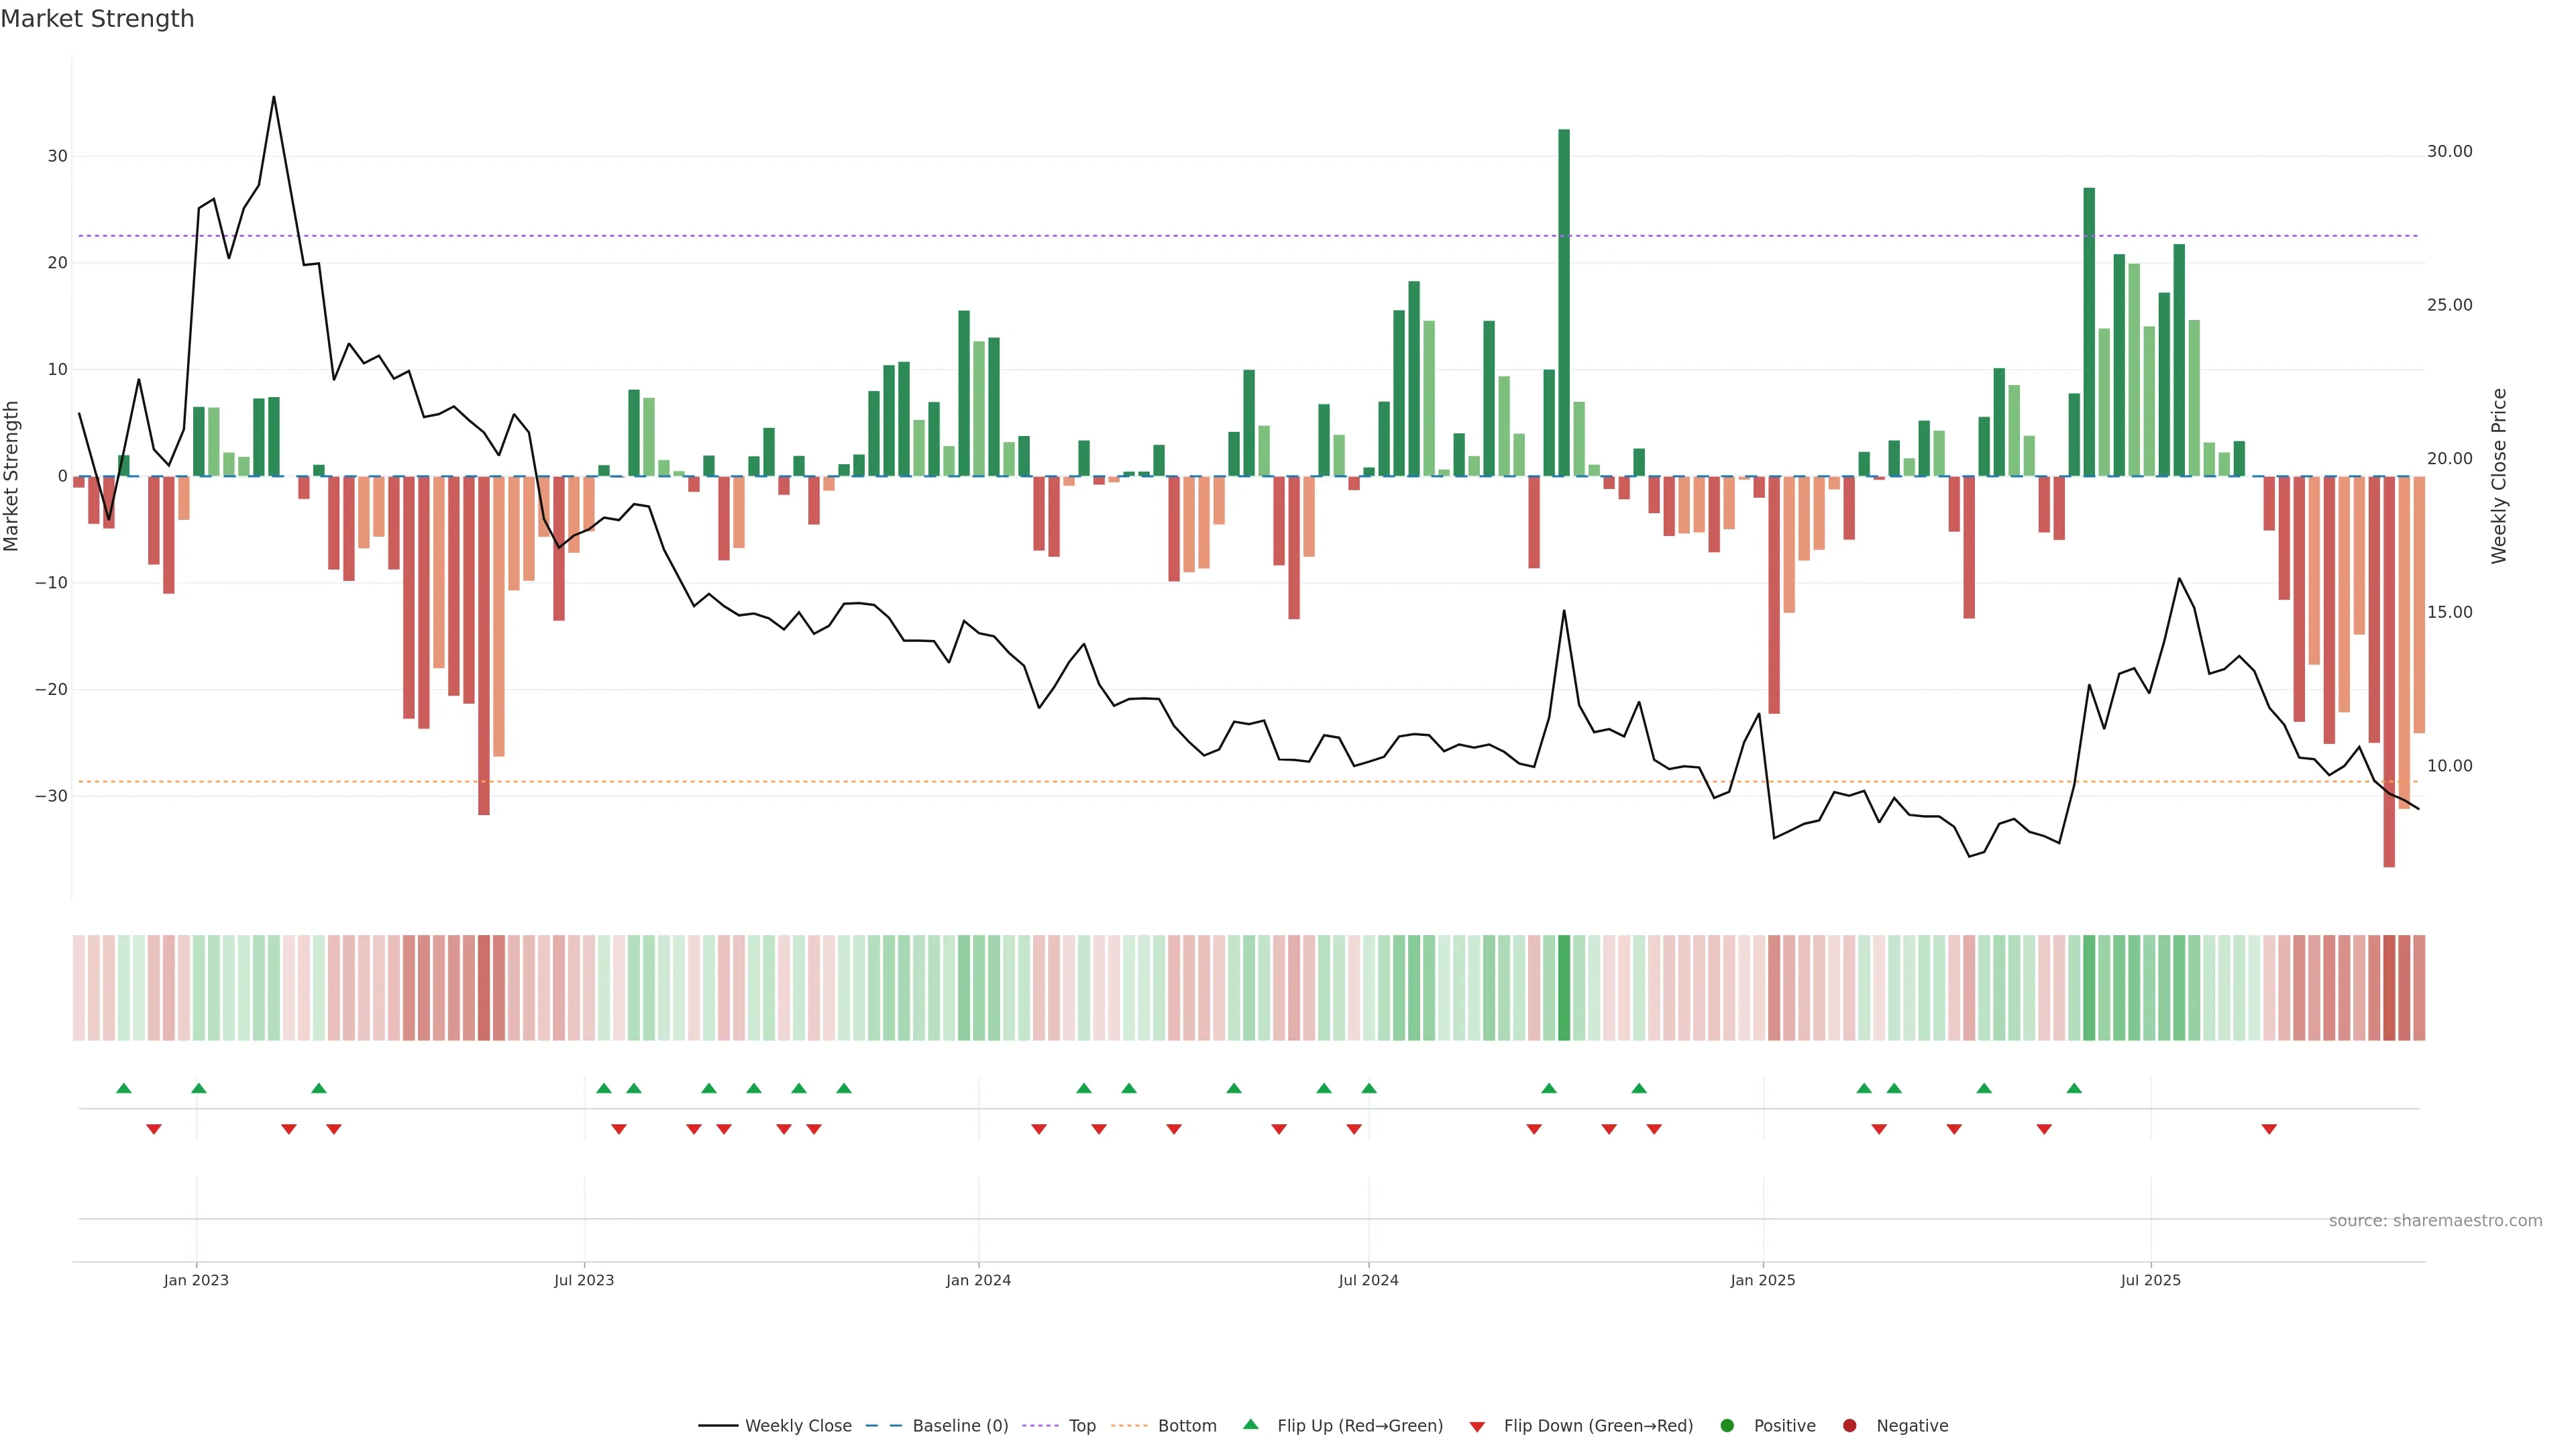This screenshot has height=1449, width=2576.
Task: Click the Weekly Close Price axis title
Action: [2499, 476]
